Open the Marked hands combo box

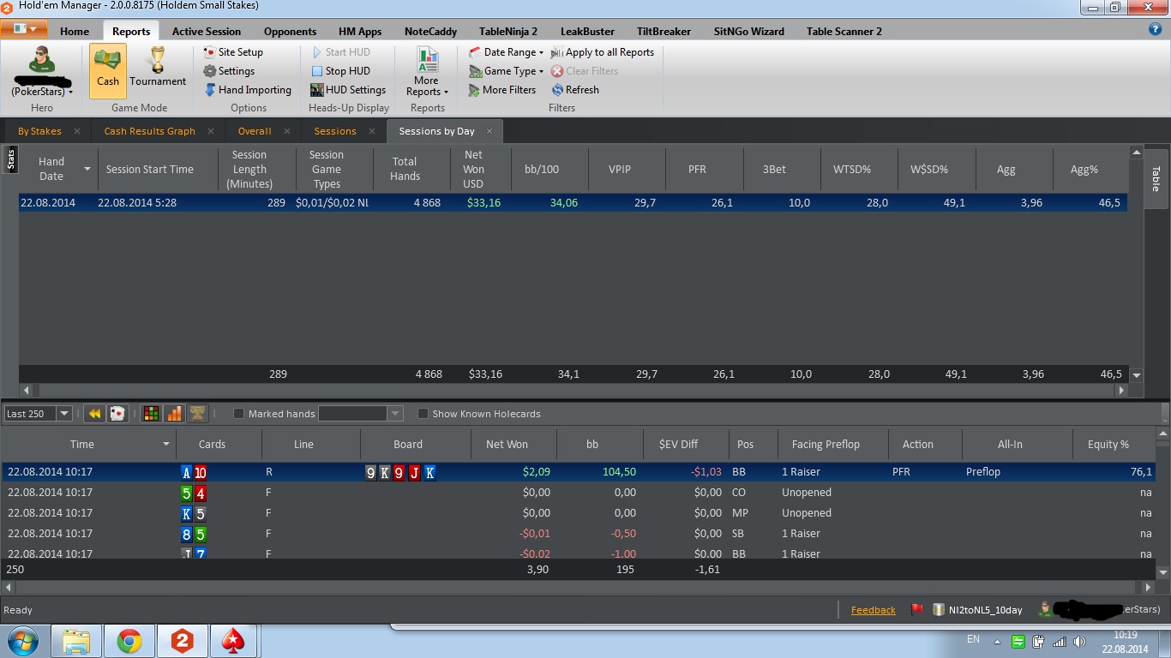pyautogui.click(x=360, y=414)
